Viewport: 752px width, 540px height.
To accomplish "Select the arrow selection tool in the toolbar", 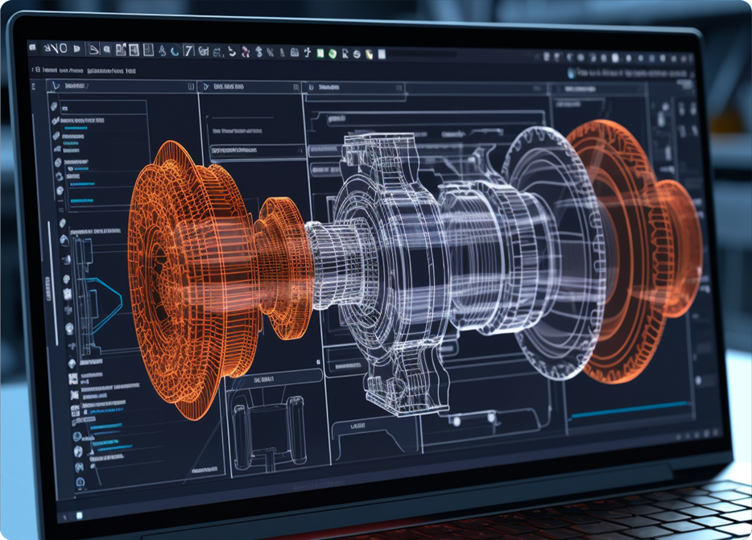I will 48,50.
